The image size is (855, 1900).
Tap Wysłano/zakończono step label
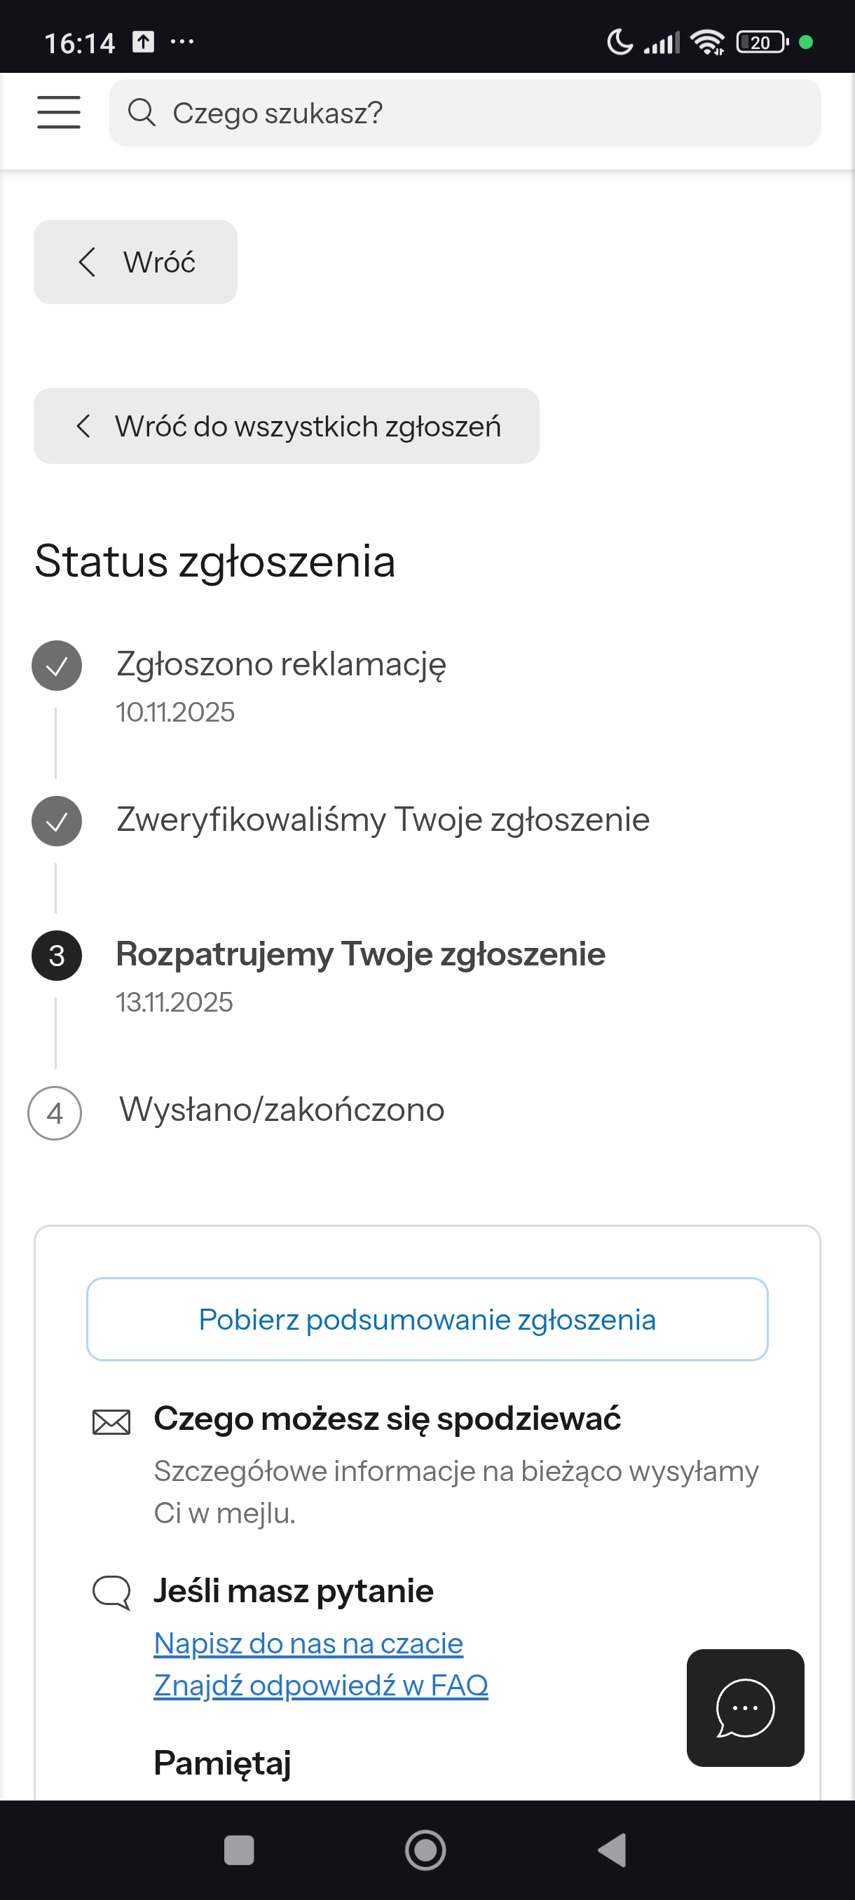282,1110
